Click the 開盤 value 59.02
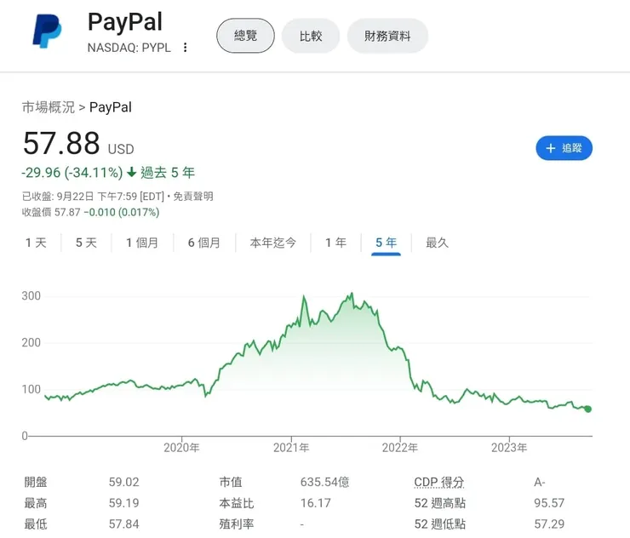 coord(123,482)
